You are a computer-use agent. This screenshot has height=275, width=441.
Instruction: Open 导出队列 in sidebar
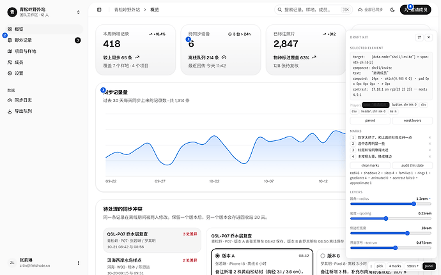[44, 111]
